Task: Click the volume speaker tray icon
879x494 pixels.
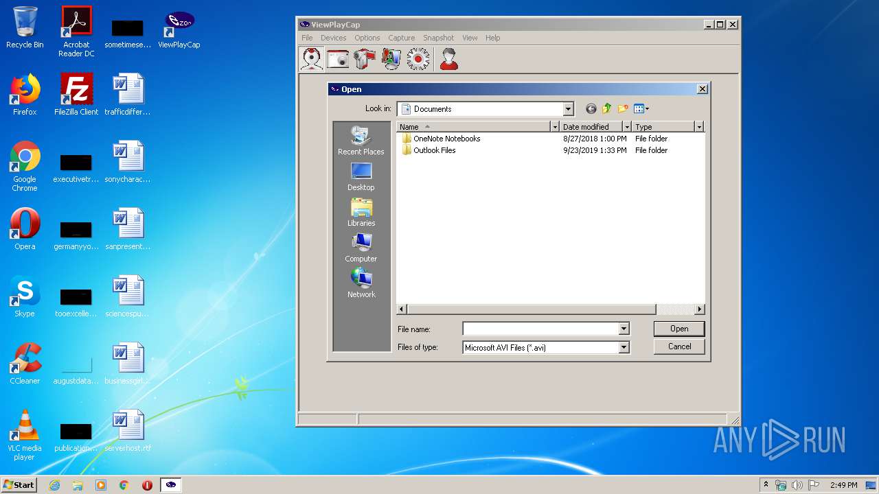Action: point(797,485)
